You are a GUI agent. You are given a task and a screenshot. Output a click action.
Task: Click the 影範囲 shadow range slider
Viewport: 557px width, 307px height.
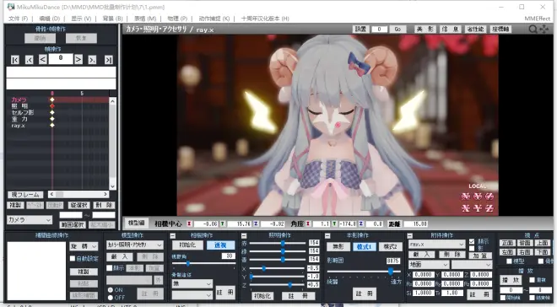click(364, 271)
